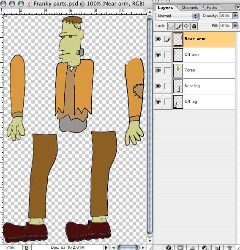240x250 pixels.
Task: Click horizontal scrollbar right arrow
Action: click(x=144, y=247)
